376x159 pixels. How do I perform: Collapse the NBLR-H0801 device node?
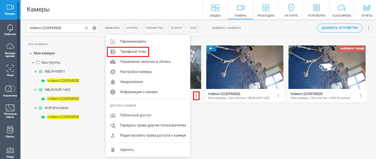(35, 72)
